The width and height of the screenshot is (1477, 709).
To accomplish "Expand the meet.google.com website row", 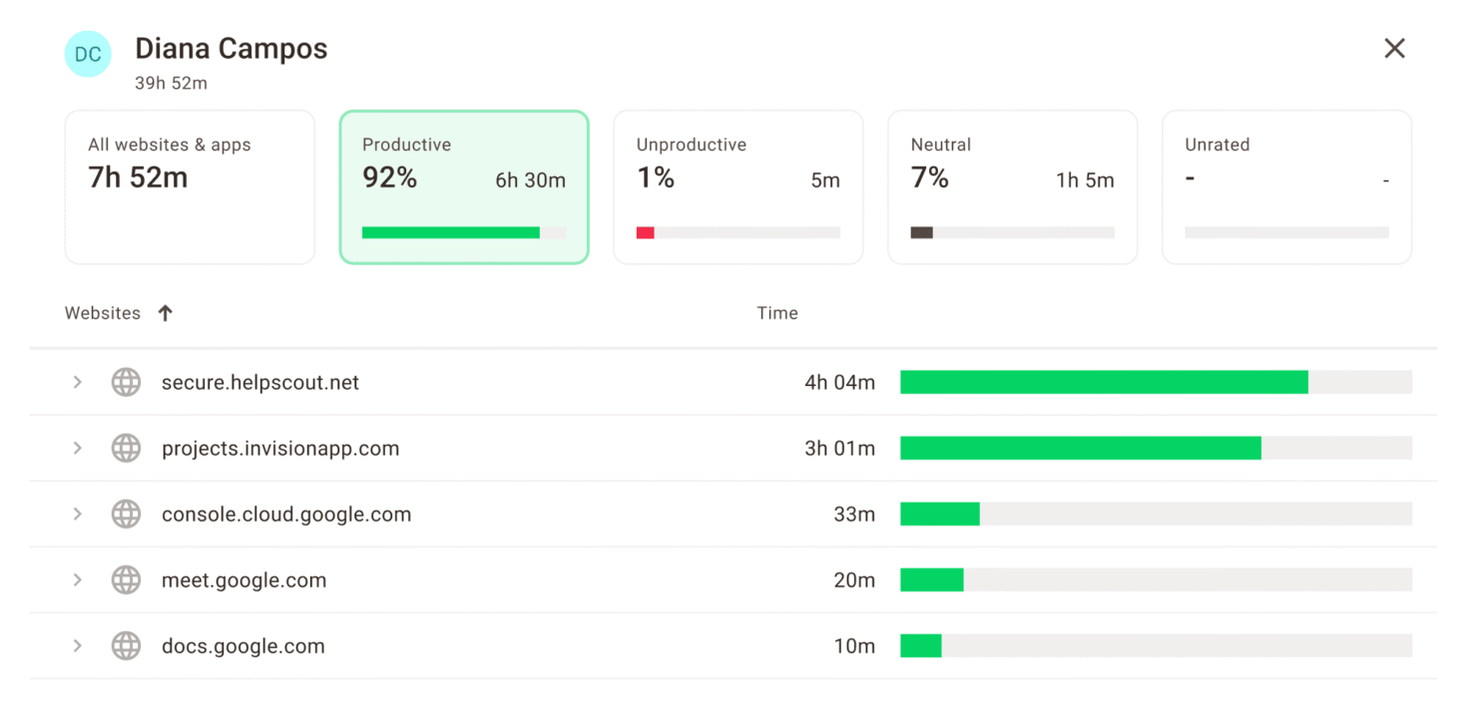I will (x=78, y=579).
